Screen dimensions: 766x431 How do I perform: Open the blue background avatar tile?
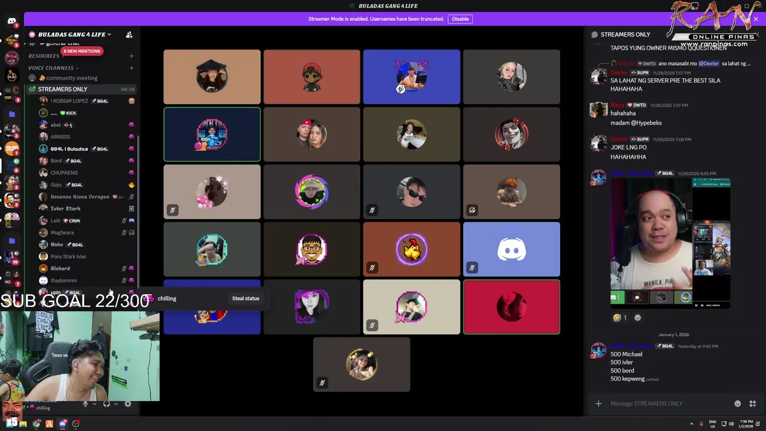(x=412, y=77)
